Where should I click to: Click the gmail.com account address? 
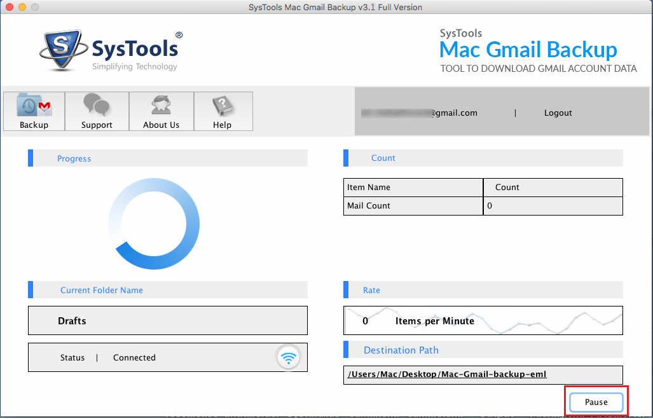[x=419, y=113]
